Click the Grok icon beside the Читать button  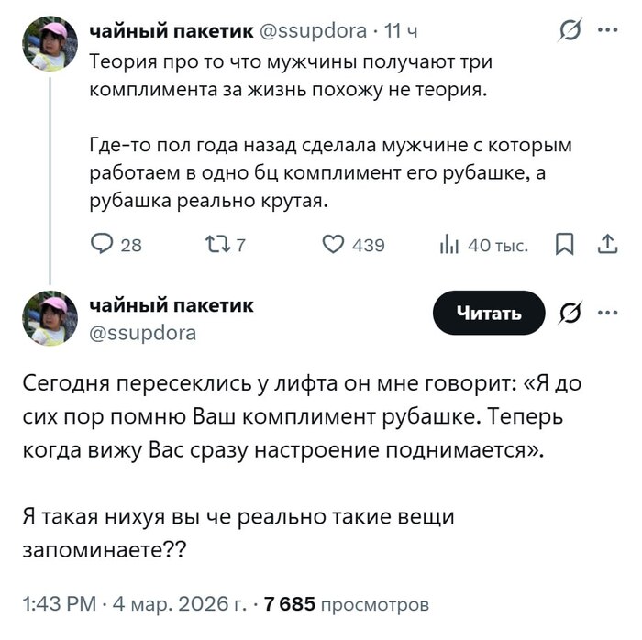point(570,313)
